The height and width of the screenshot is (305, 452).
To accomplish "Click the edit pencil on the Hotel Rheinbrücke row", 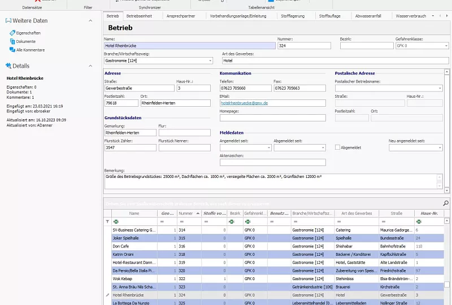I will click(x=107, y=295).
